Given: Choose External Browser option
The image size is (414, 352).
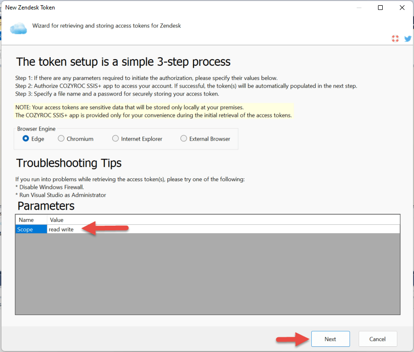Looking at the screenshot, I should pyautogui.click(x=205, y=139).
